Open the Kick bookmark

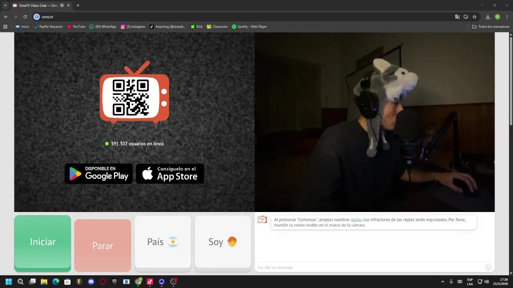pos(196,26)
